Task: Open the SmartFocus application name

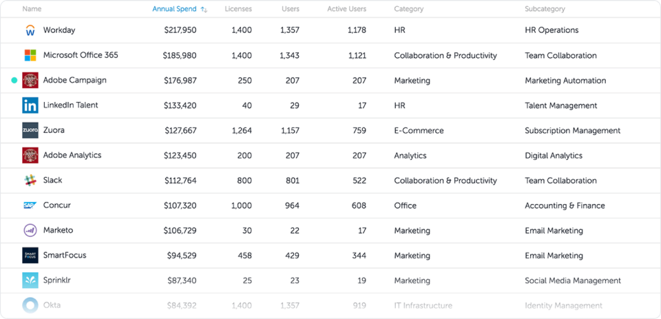Action: click(65, 255)
